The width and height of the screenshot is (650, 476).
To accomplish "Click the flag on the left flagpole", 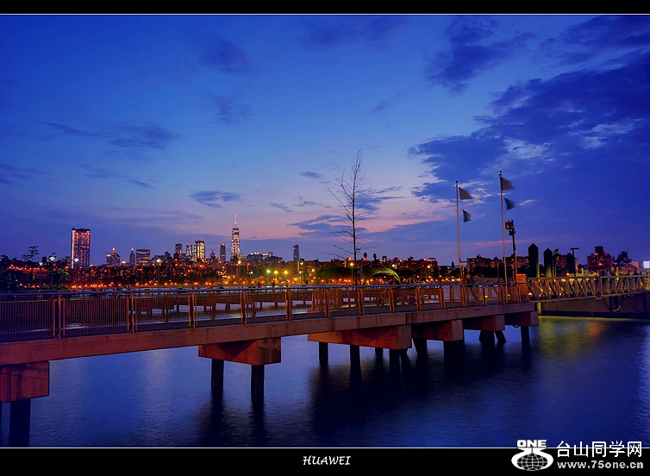I will tap(465, 194).
